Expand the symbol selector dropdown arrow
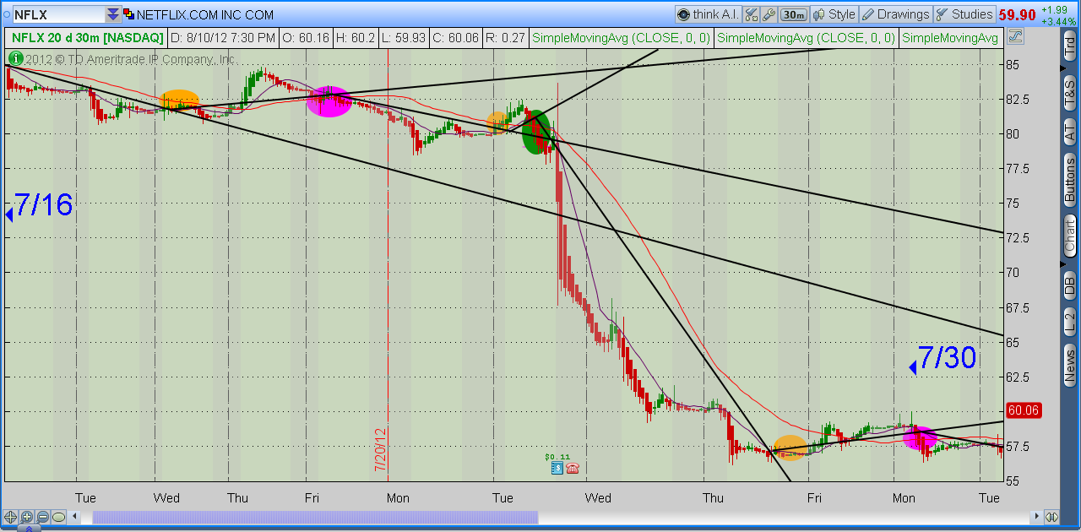The image size is (1081, 532). pyautogui.click(x=113, y=14)
